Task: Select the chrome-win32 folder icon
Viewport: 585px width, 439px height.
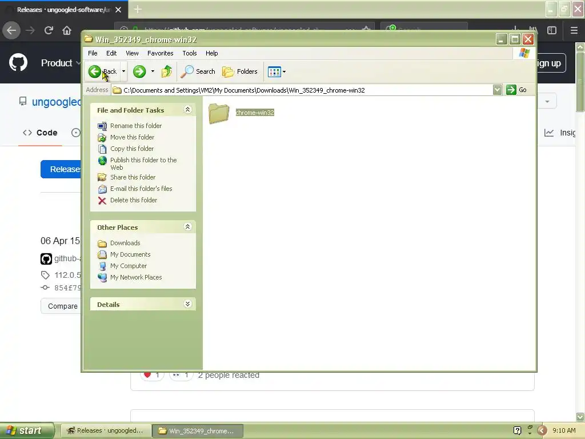Action: 219,113
